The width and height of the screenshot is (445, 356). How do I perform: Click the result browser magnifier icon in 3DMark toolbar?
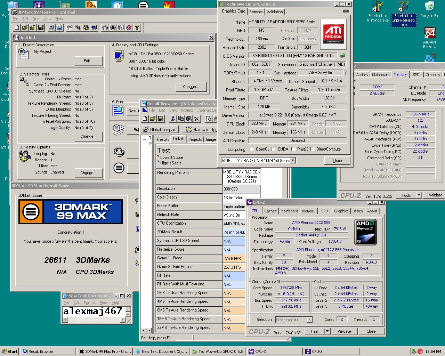pyautogui.click(x=60, y=27)
